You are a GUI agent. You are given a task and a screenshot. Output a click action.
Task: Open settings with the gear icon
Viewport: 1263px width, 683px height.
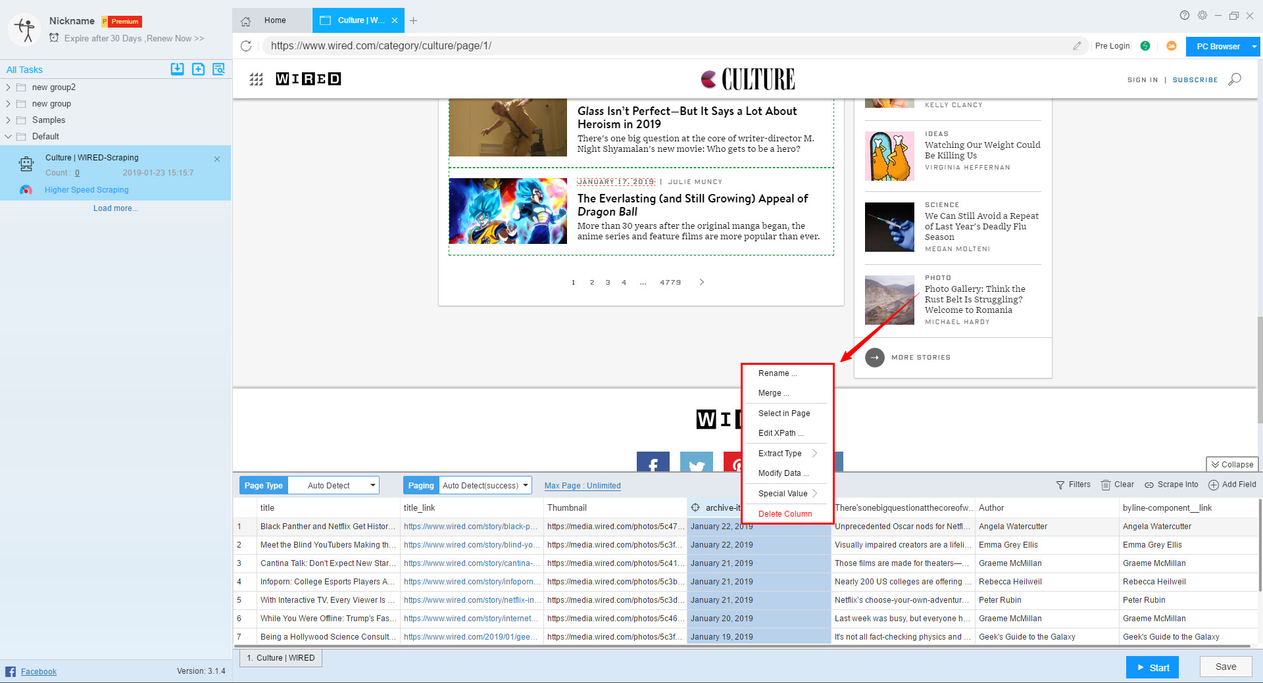(1202, 15)
